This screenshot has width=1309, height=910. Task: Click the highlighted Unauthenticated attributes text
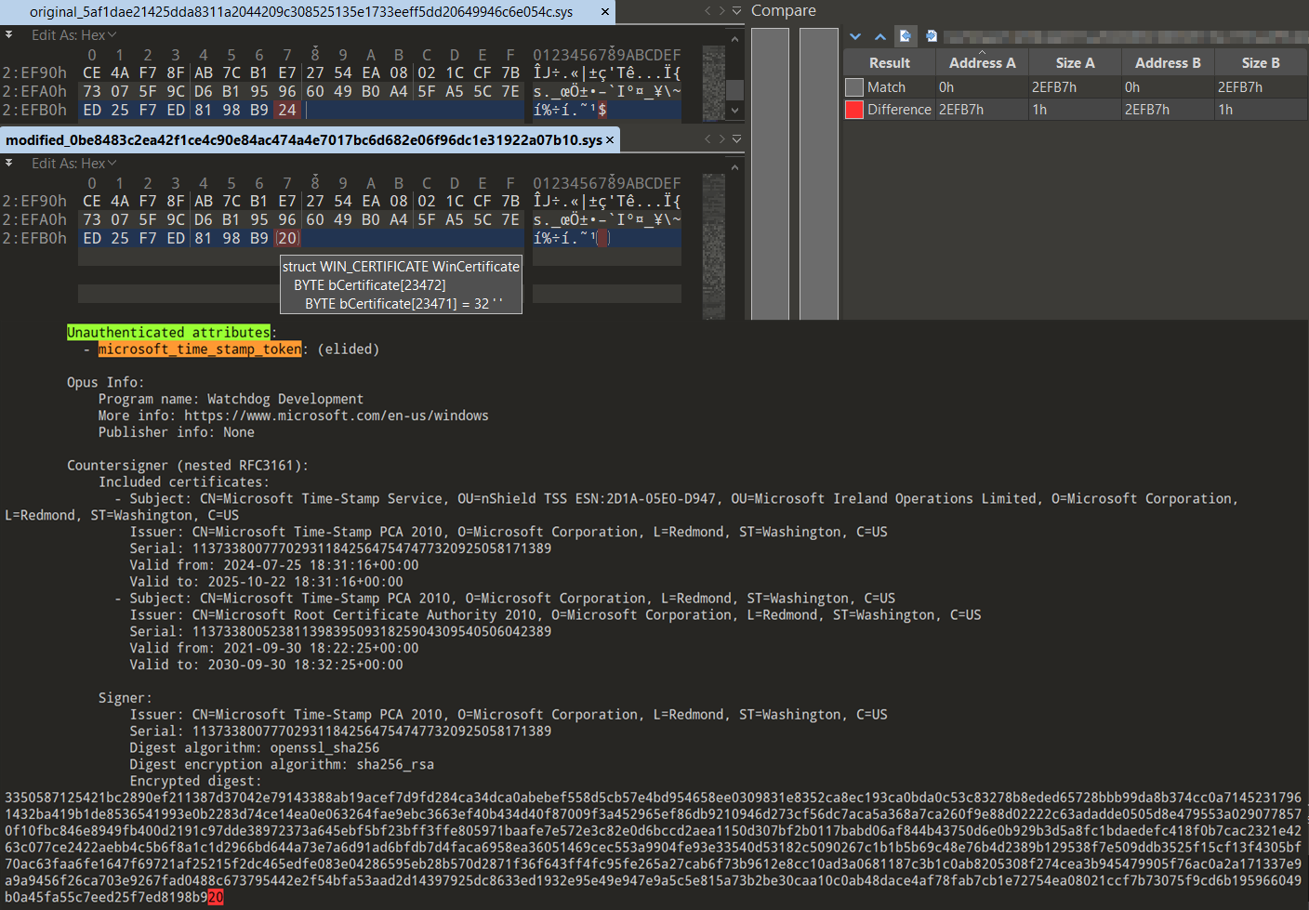pos(168,332)
